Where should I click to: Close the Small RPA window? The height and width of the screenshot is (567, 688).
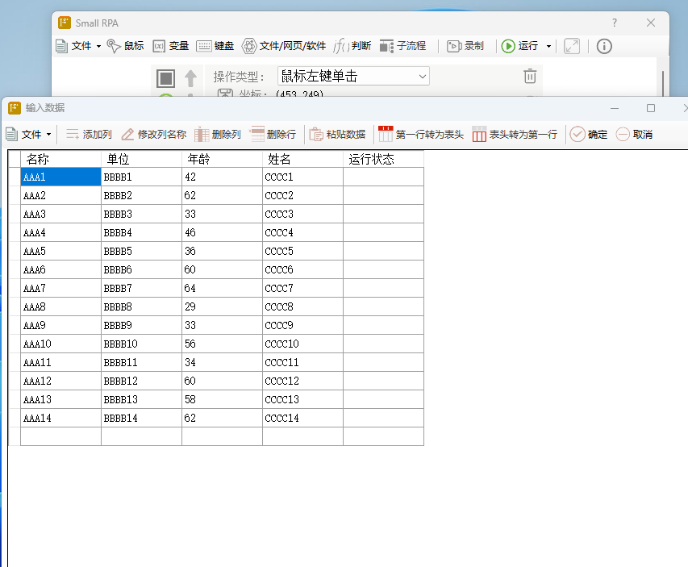(651, 23)
